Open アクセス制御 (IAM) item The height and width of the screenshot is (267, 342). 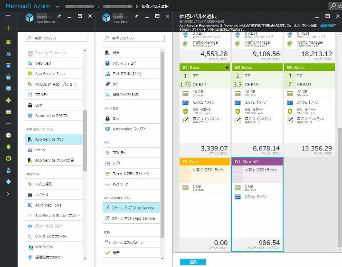(131, 74)
